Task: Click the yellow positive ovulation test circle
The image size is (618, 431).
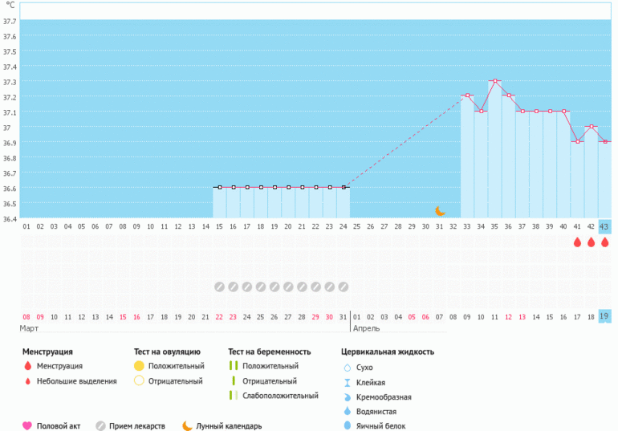Action: point(139,366)
